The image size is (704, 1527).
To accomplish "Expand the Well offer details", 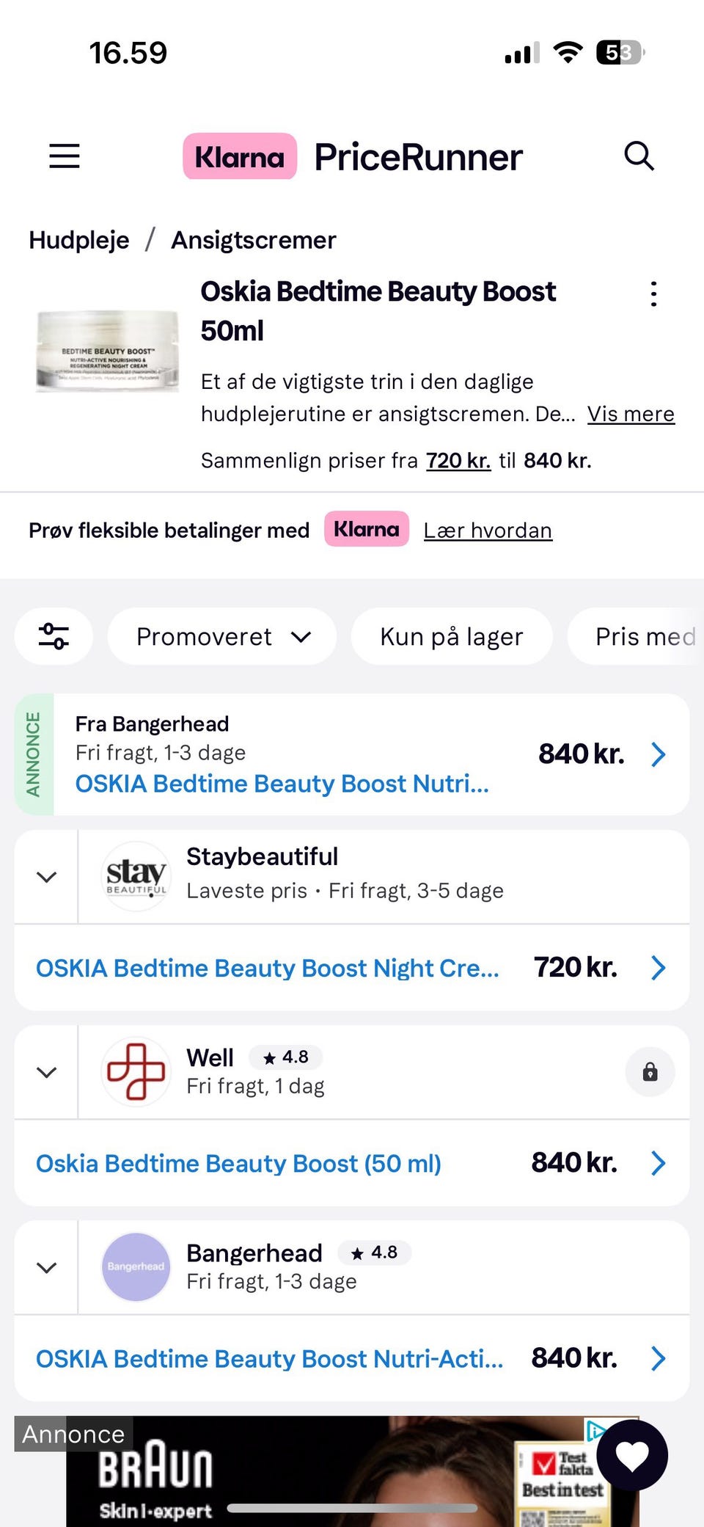I will click(46, 1072).
